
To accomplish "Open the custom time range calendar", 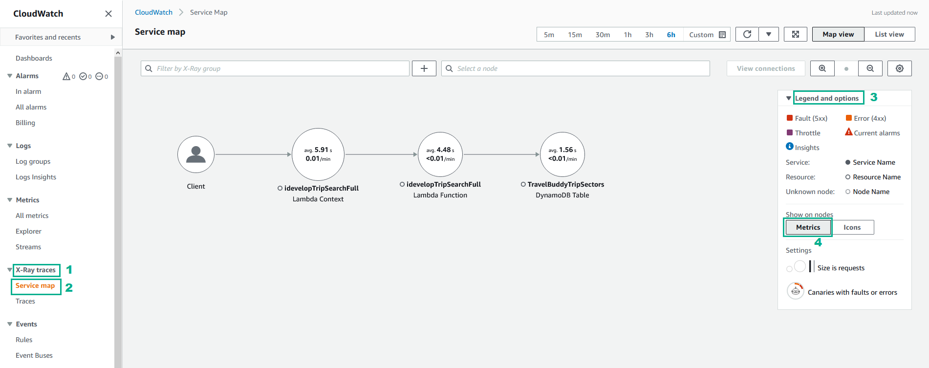I will pos(722,35).
